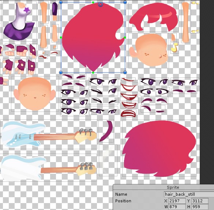214x210 pixels.
Task: Select the purple dress torso sprite
Action: click(19, 21)
